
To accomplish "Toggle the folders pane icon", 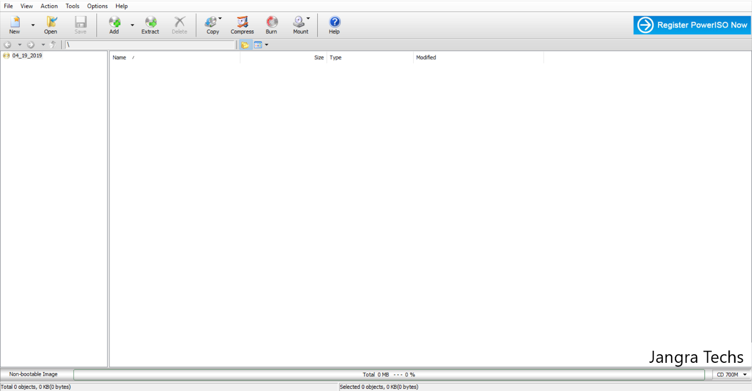I will pyautogui.click(x=245, y=45).
